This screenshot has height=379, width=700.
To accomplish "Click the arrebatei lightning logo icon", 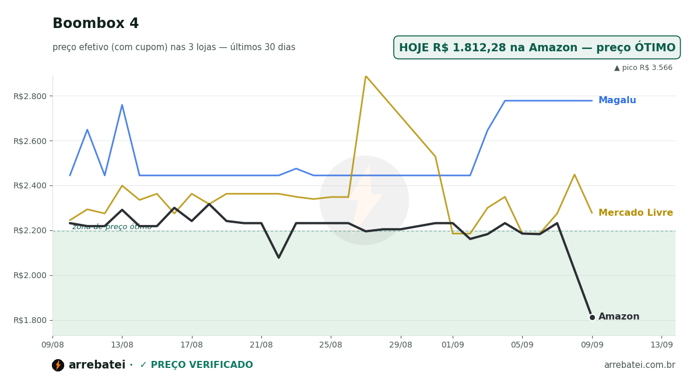I will point(58,365).
